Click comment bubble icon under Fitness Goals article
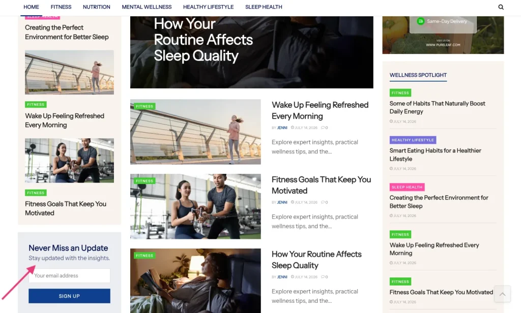Image resolution: width=521 pixels, height=313 pixels. 323,202
